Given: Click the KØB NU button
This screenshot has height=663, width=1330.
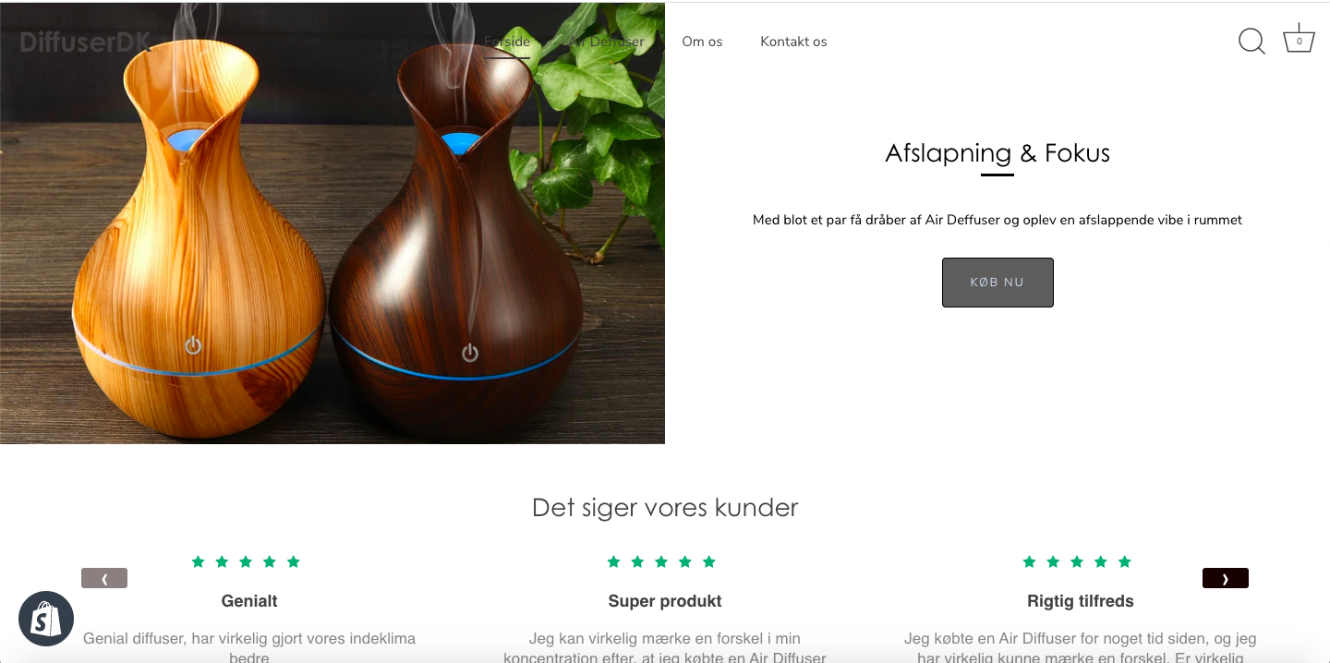Looking at the screenshot, I should point(997,283).
